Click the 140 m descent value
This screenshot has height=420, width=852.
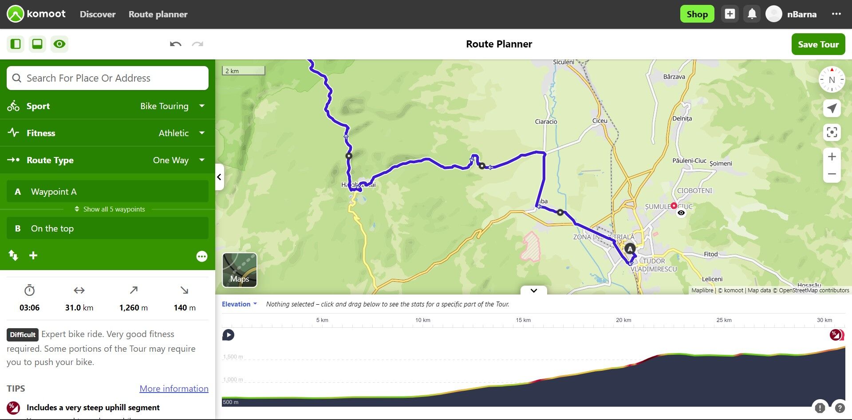coord(184,308)
